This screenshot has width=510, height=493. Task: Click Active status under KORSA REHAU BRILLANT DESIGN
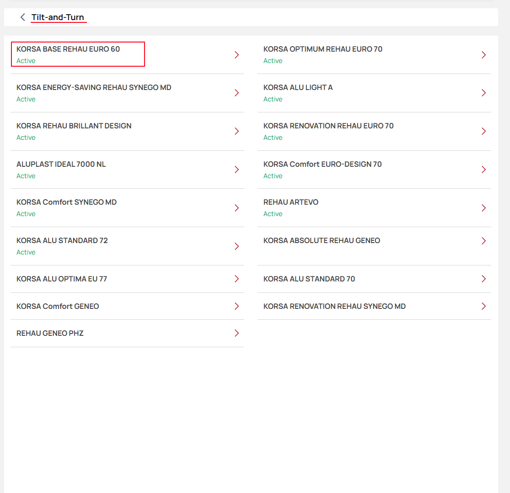click(26, 138)
